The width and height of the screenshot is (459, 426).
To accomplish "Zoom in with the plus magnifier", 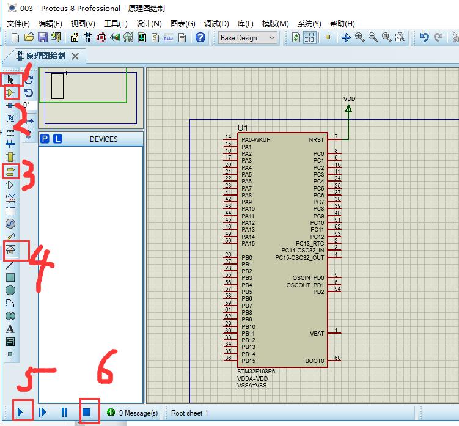I will click(x=360, y=37).
